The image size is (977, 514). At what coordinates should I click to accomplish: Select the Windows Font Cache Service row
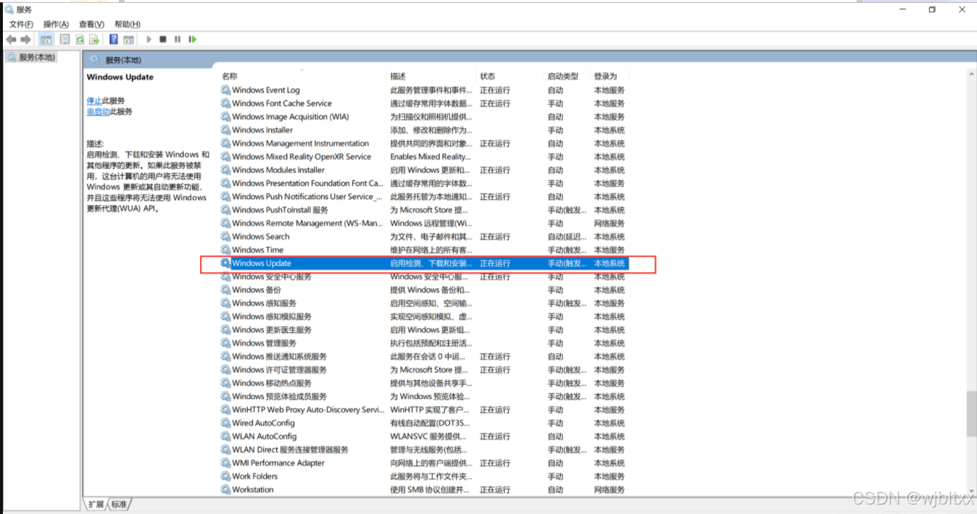click(424, 104)
